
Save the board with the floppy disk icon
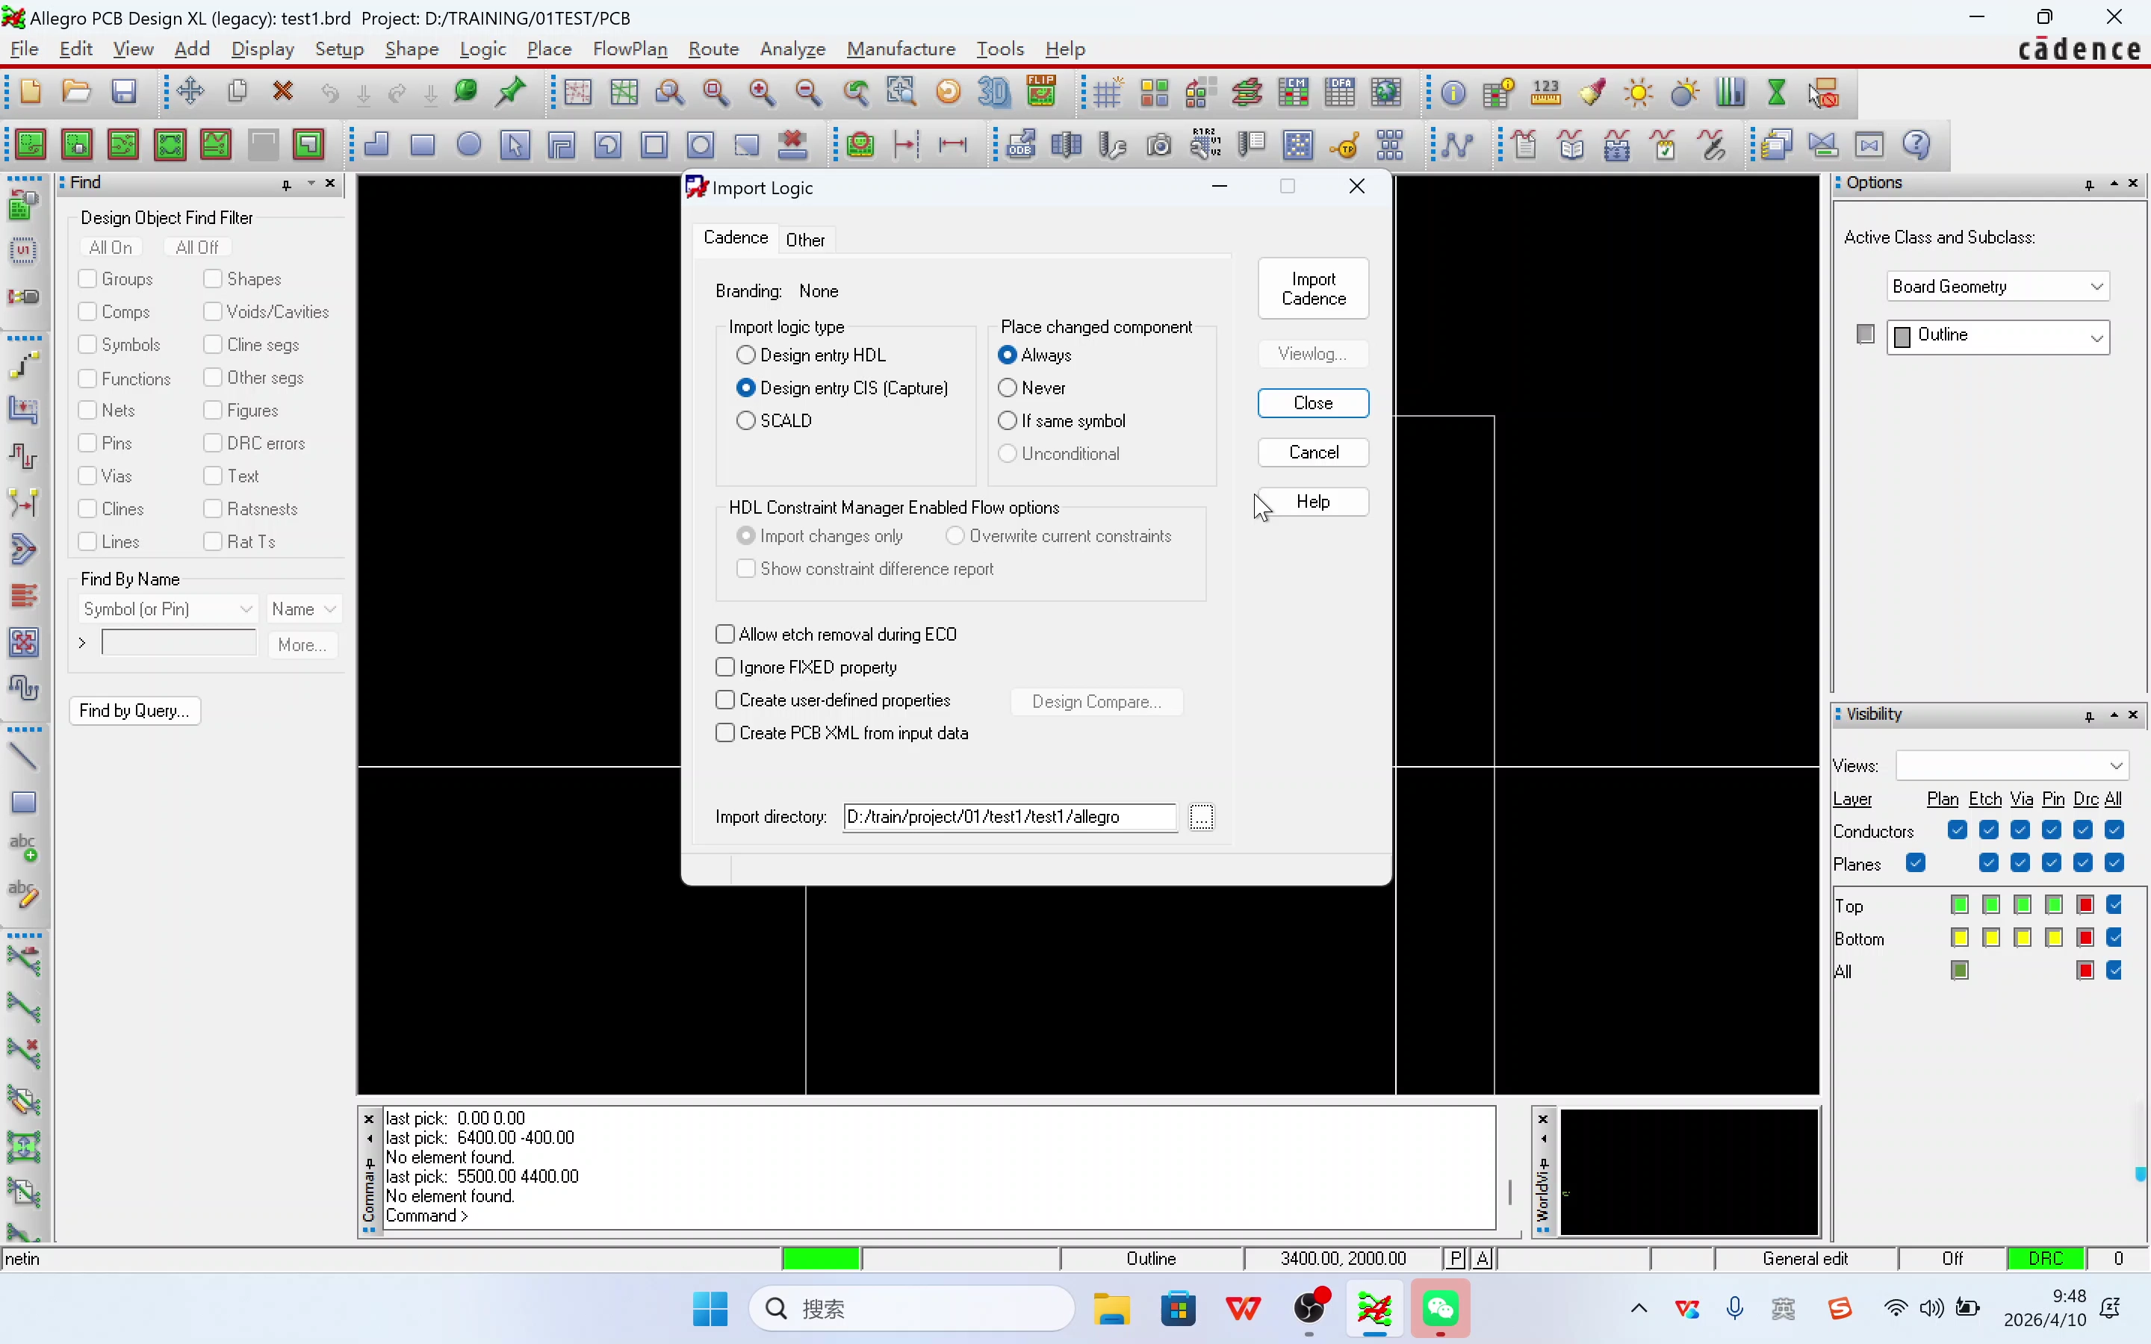(123, 92)
